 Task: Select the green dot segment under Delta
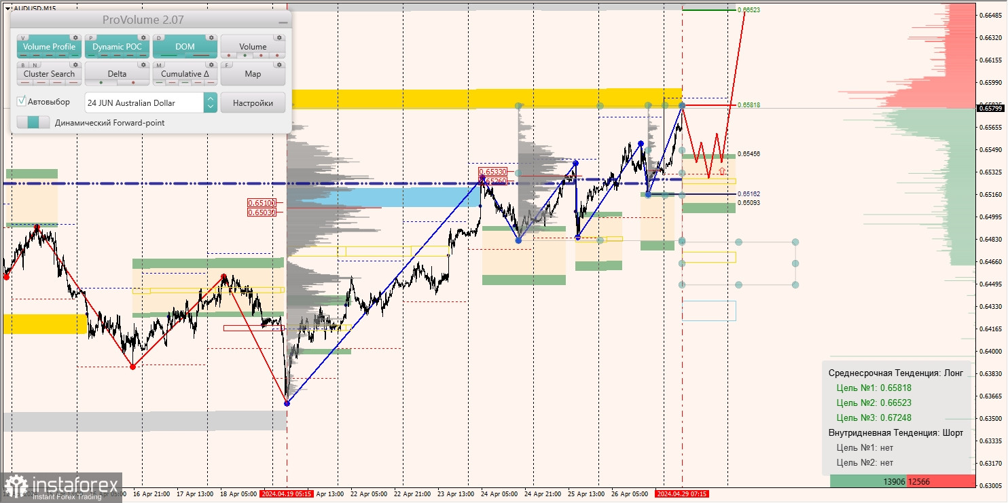pos(101,82)
